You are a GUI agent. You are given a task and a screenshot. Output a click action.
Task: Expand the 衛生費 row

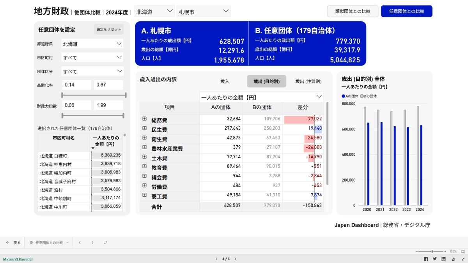144,138
